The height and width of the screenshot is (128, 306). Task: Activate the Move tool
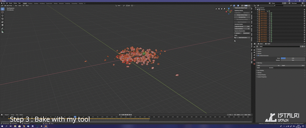coord(2,16)
